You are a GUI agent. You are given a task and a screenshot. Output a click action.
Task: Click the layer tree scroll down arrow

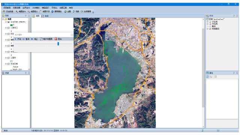29,69
